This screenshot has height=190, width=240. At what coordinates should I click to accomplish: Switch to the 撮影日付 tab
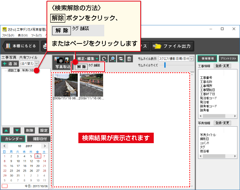tap(39, 139)
